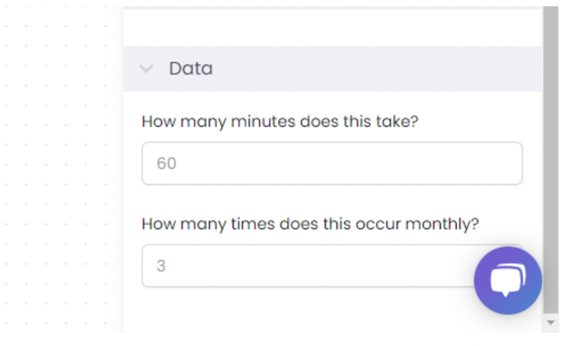
Task: Click the white area below the monthly field
Action: [256, 307]
